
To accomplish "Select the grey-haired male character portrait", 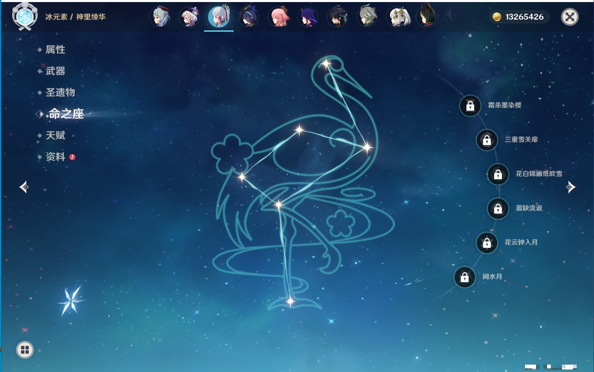I will pyautogui.click(x=367, y=17).
